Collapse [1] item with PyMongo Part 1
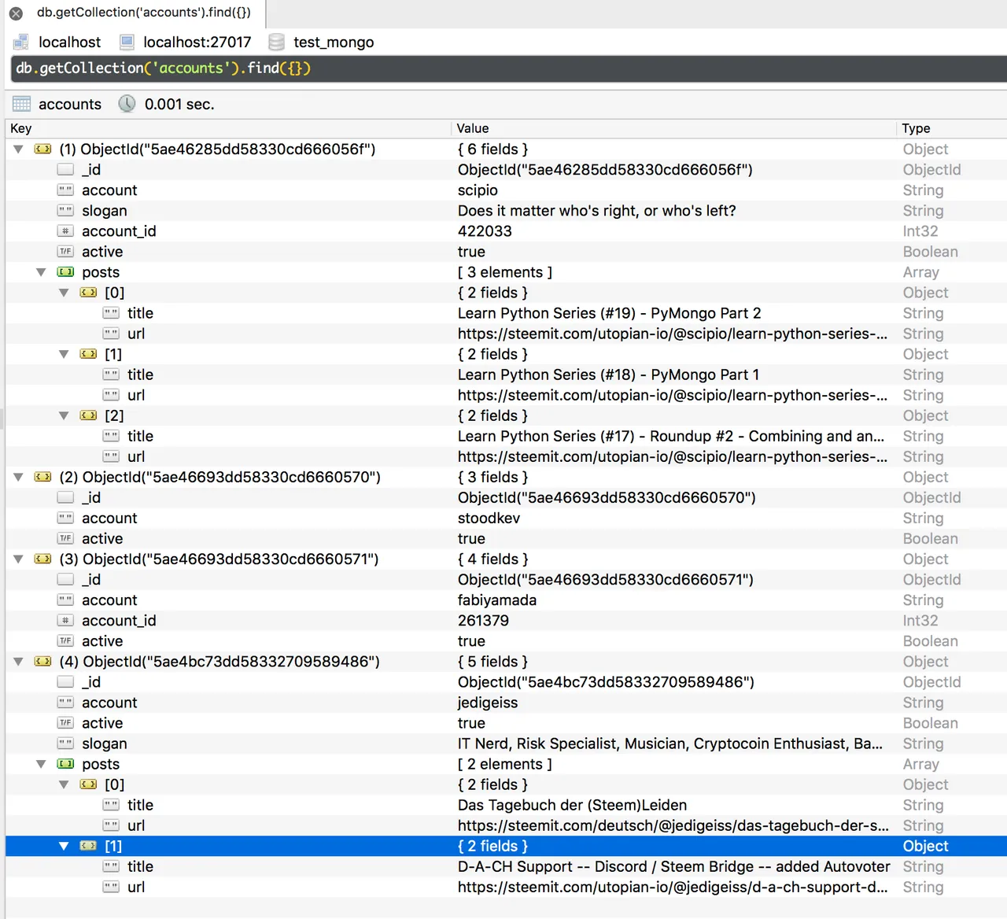This screenshot has width=1007, height=919. click(64, 354)
